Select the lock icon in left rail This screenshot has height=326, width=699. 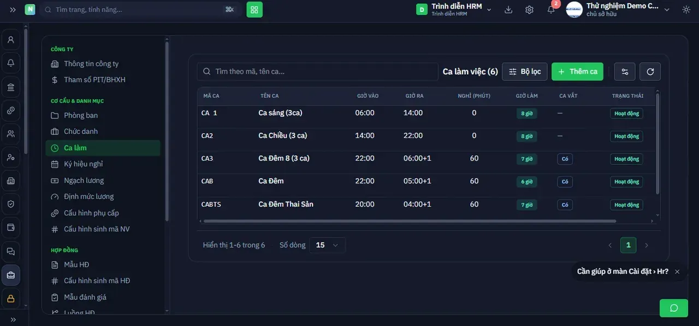(10, 299)
